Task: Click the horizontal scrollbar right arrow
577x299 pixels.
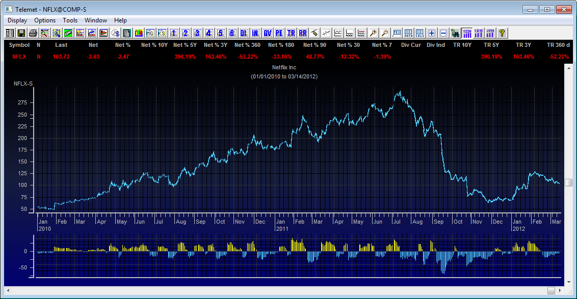Action: point(560,290)
